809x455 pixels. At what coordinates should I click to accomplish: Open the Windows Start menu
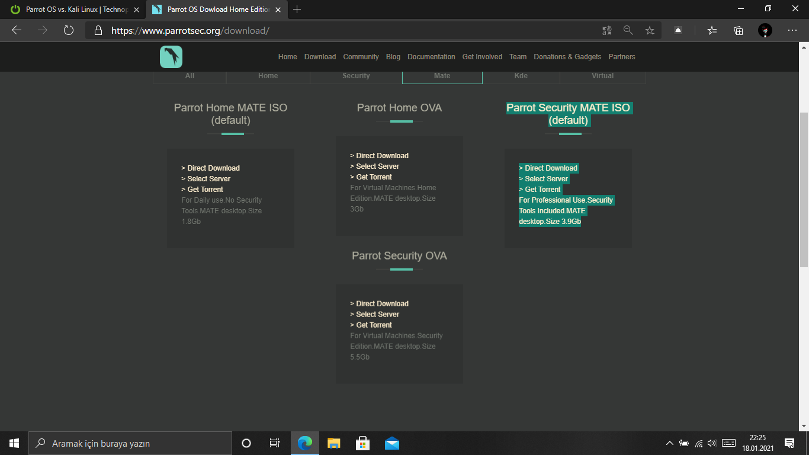pos(14,443)
